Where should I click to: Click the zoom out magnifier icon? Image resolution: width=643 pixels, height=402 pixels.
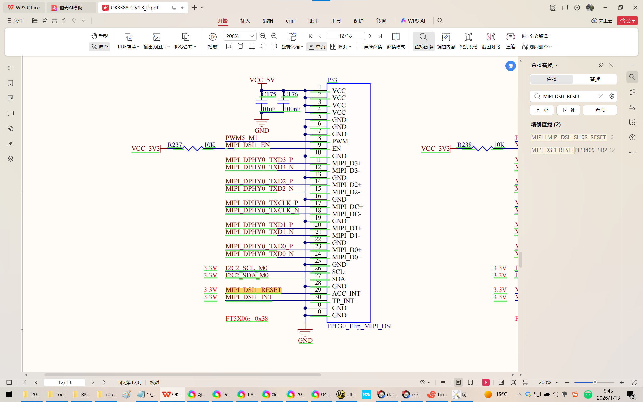coord(263,36)
